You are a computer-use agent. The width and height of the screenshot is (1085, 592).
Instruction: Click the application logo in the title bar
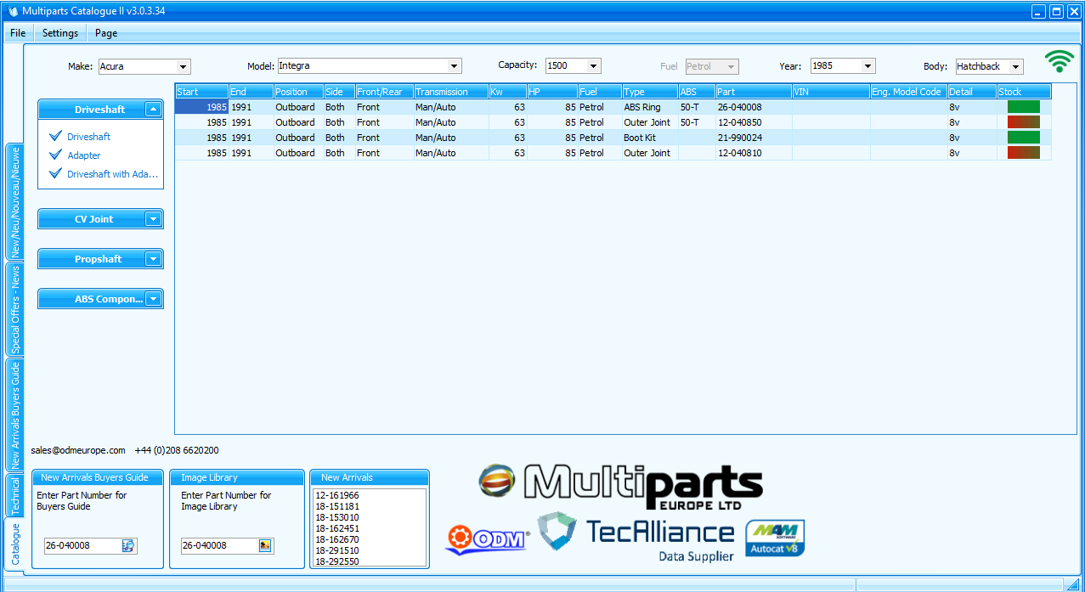[x=10, y=10]
